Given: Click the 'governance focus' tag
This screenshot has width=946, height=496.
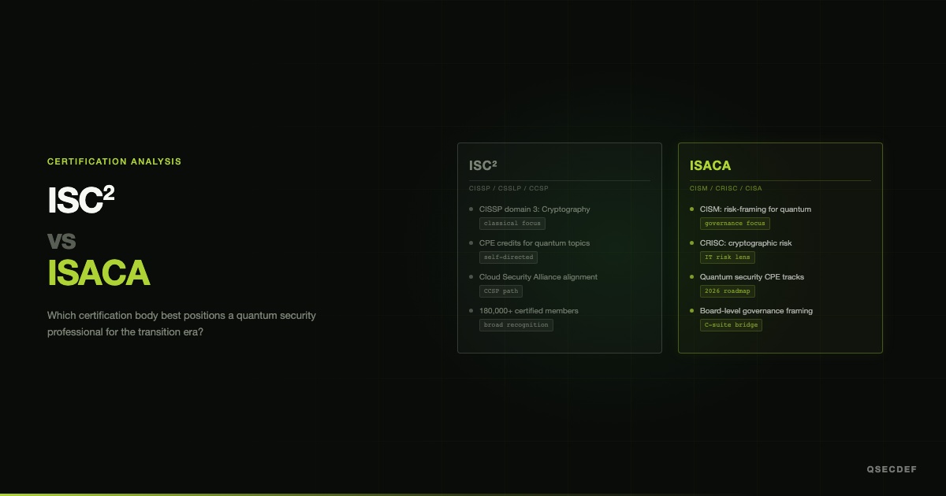Looking at the screenshot, I should pos(735,224).
